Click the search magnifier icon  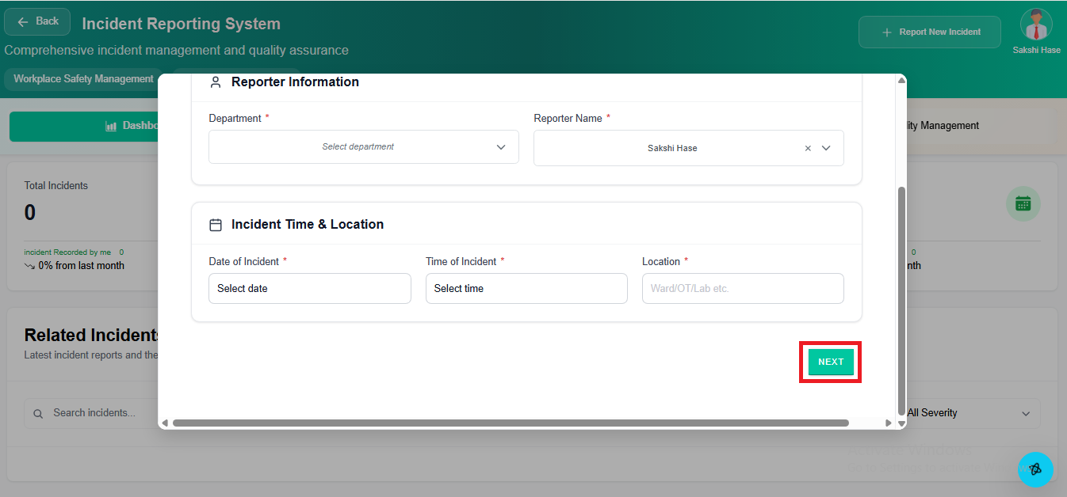click(x=38, y=413)
